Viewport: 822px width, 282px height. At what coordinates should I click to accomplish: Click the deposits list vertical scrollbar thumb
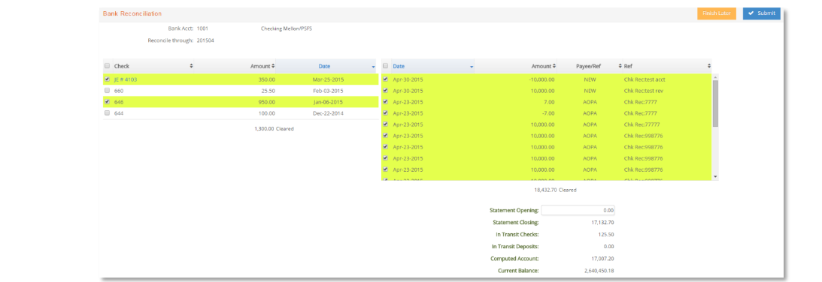point(715,103)
